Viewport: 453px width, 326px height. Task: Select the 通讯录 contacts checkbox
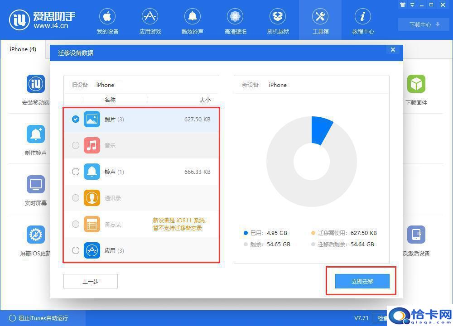[x=75, y=198]
